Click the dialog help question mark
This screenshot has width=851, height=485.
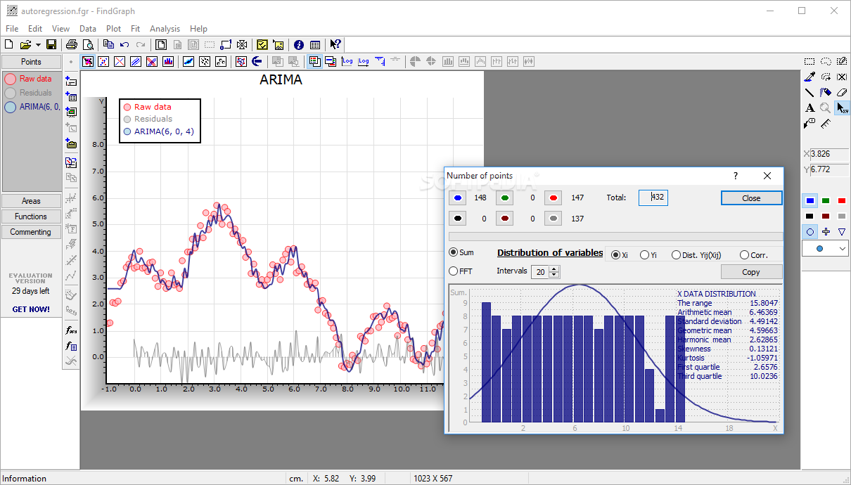coord(736,176)
